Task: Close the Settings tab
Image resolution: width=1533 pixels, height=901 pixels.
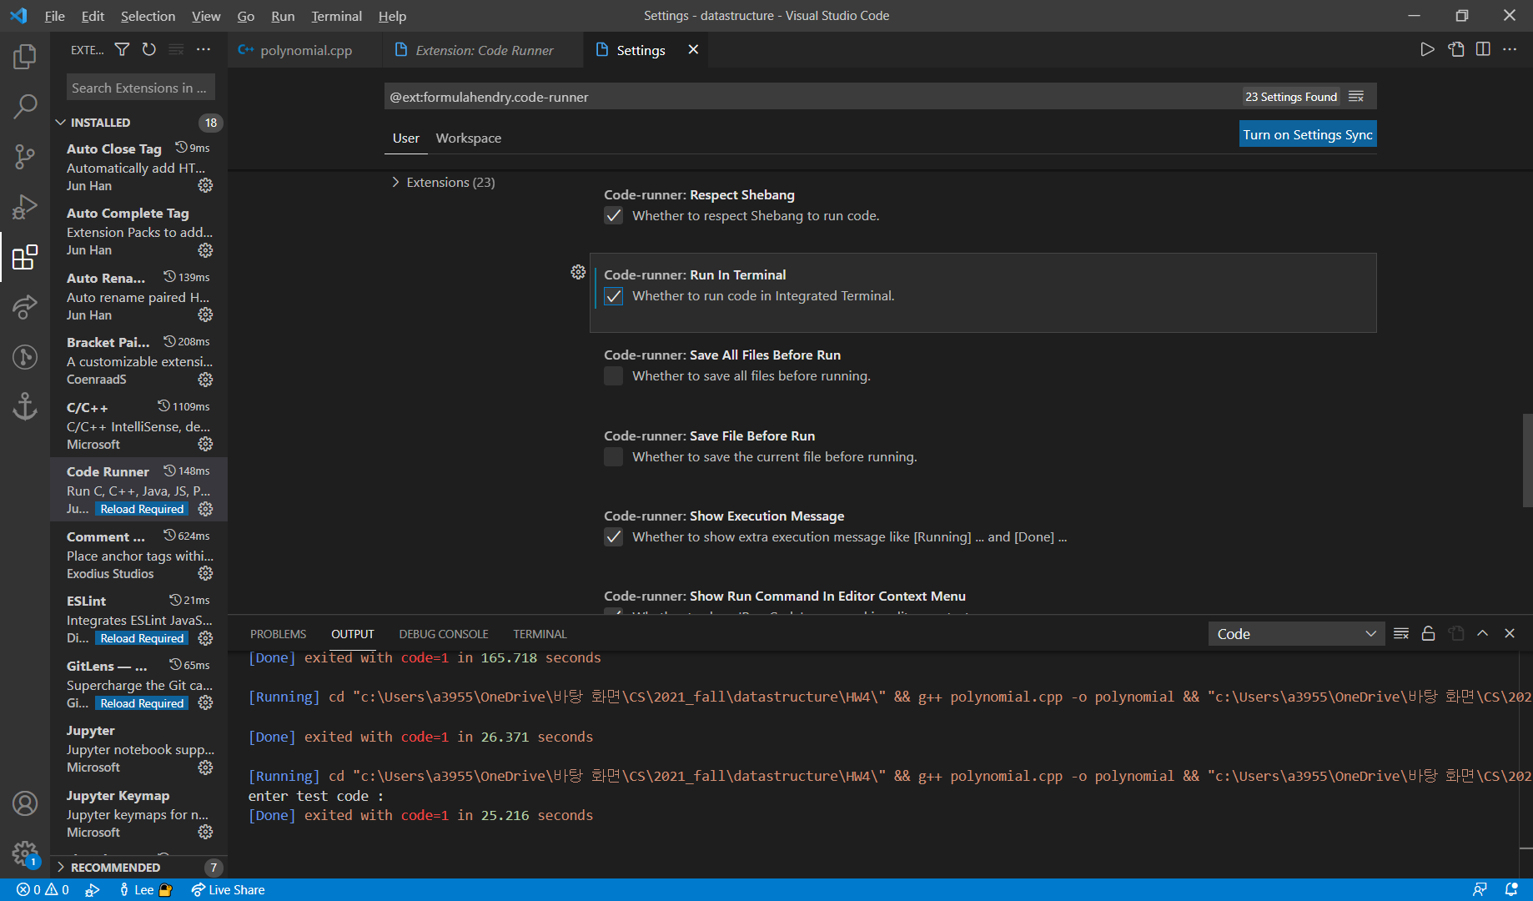Action: coord(693,50)
